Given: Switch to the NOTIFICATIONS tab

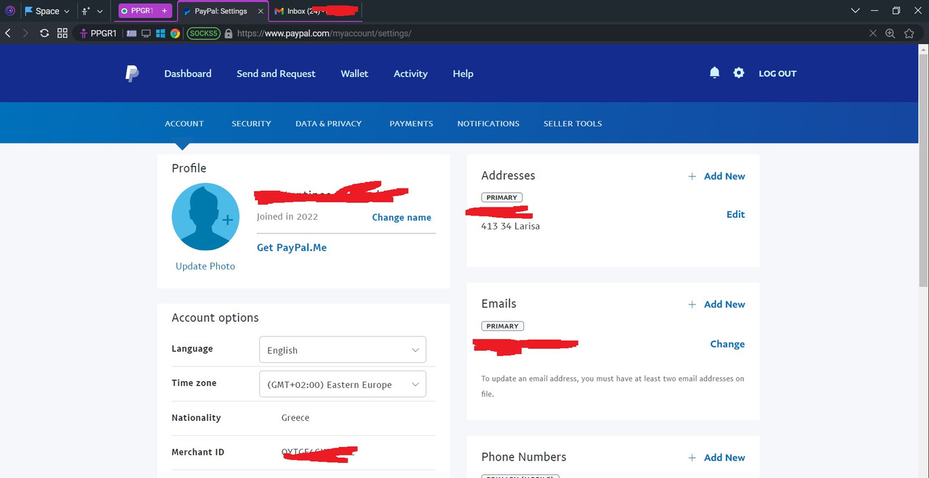Looking at the screenshot, I should [x=488, y=123].
